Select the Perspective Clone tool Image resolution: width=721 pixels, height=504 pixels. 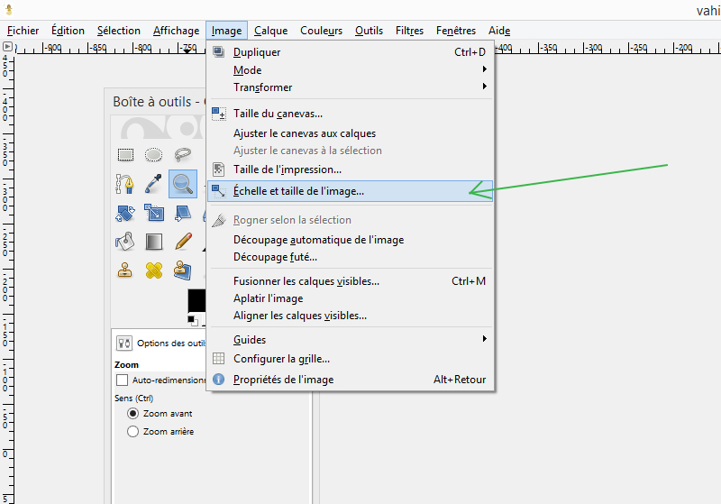pos(183,270)
